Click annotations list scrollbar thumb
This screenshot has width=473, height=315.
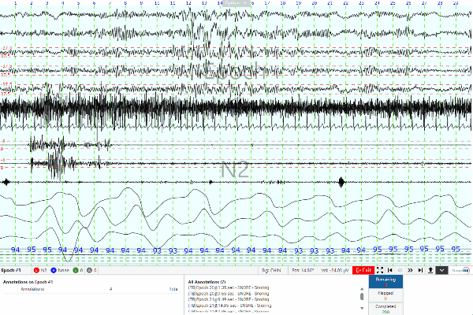point(362,297)
